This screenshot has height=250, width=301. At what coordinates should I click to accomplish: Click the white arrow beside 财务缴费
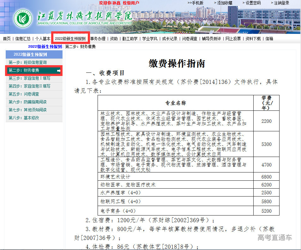pyautogui.click(x=59, y=71)
